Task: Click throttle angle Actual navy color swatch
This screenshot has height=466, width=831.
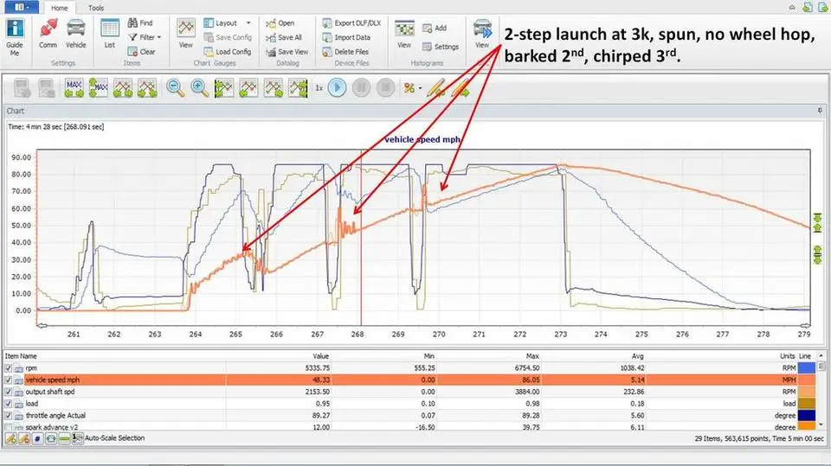Action: (807, 416)
